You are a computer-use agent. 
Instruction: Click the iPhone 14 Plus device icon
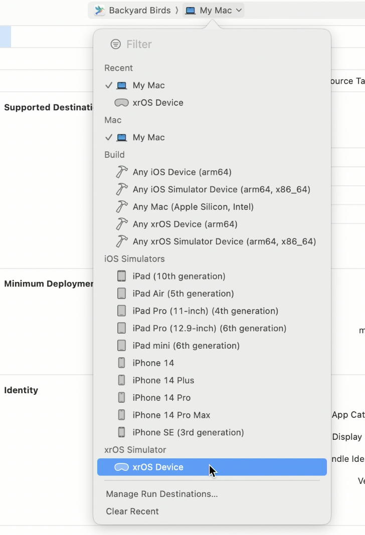121,380
